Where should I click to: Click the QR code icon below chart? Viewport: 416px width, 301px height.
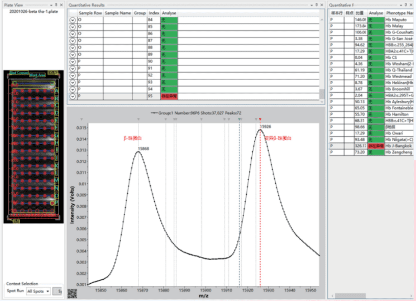[x=72, y=293]
